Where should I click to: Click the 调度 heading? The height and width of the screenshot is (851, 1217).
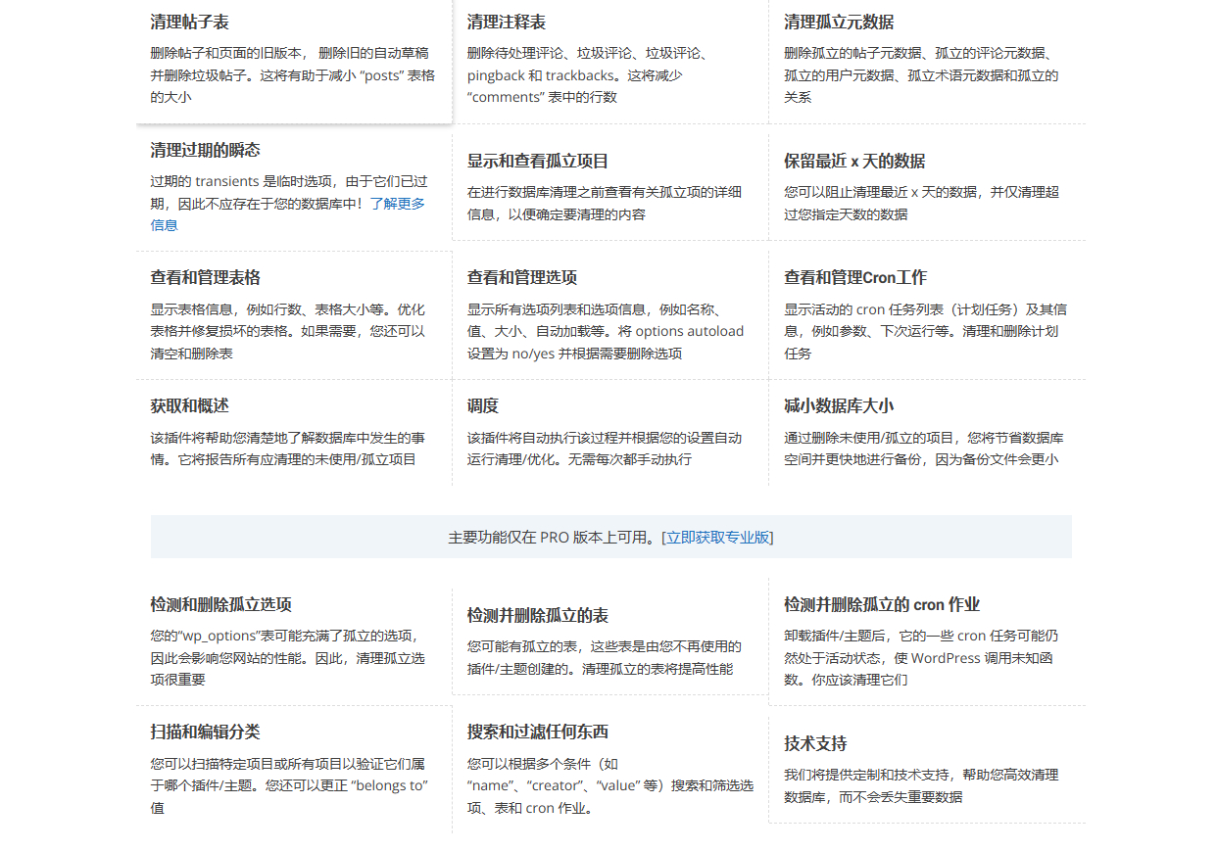pyautogui.click(x=483, y=405)
